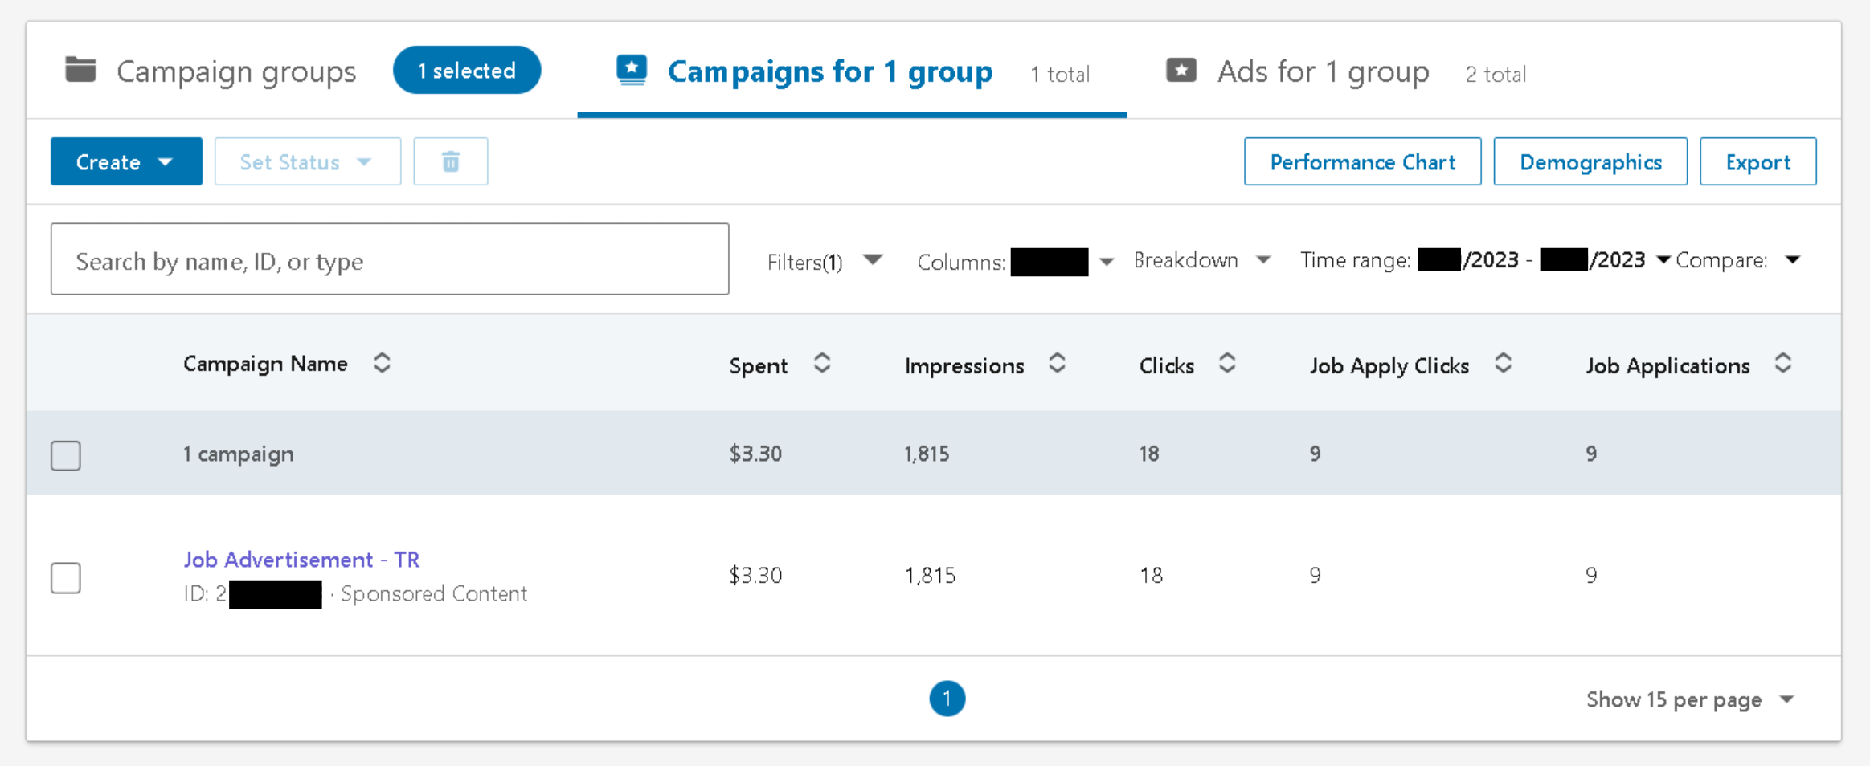Sort the Clicks column
This screenshot has height=766, width=1870.
click(x=1227, y=363)
